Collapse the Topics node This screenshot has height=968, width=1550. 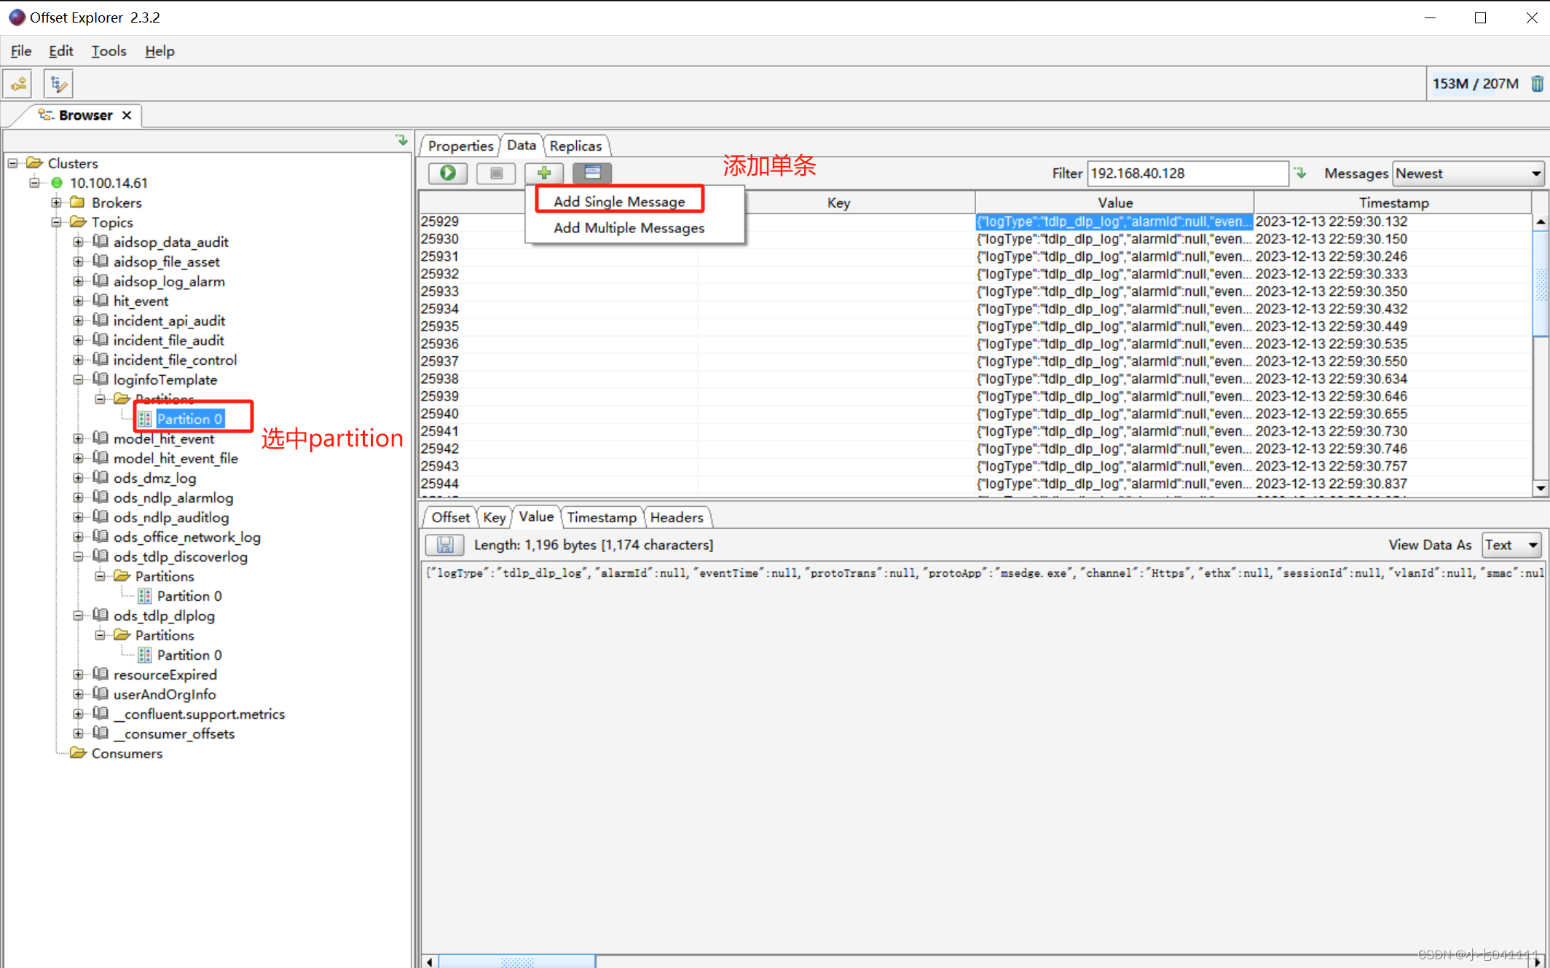pos(57,222)
